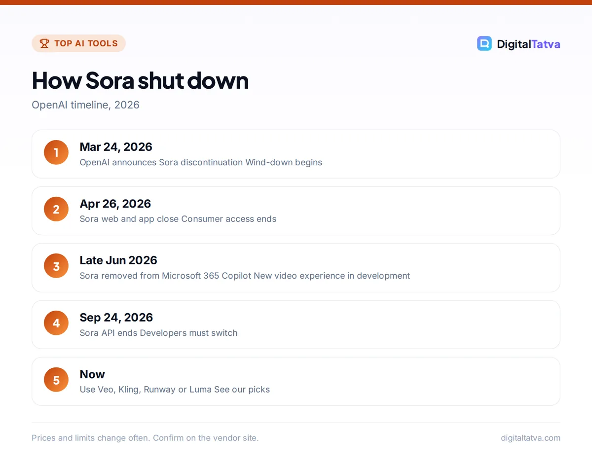Click the 'Sep 24, 2026' date
The width and height of the screenshot is (592, 467).
pyautogui.click(x=116, y=317)
